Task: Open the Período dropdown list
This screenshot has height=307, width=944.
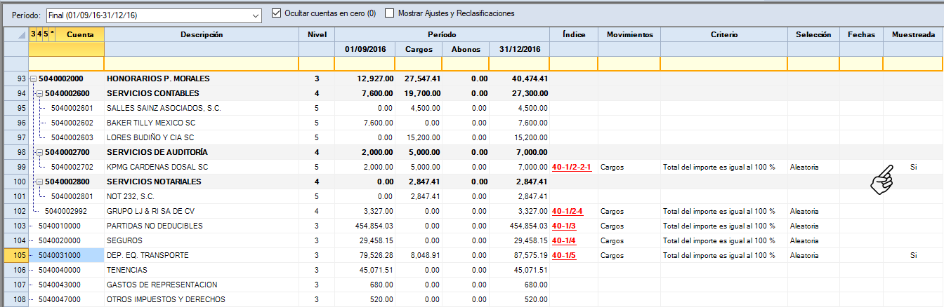Action: (x=254, y=14)
